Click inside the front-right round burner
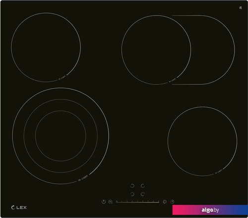 click(202, 141)
